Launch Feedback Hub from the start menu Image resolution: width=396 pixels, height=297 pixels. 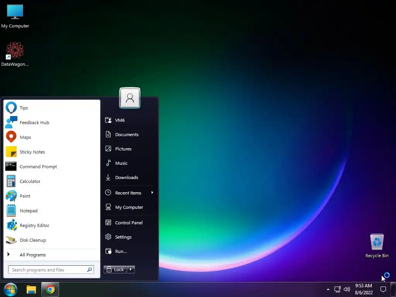(52, 123)
